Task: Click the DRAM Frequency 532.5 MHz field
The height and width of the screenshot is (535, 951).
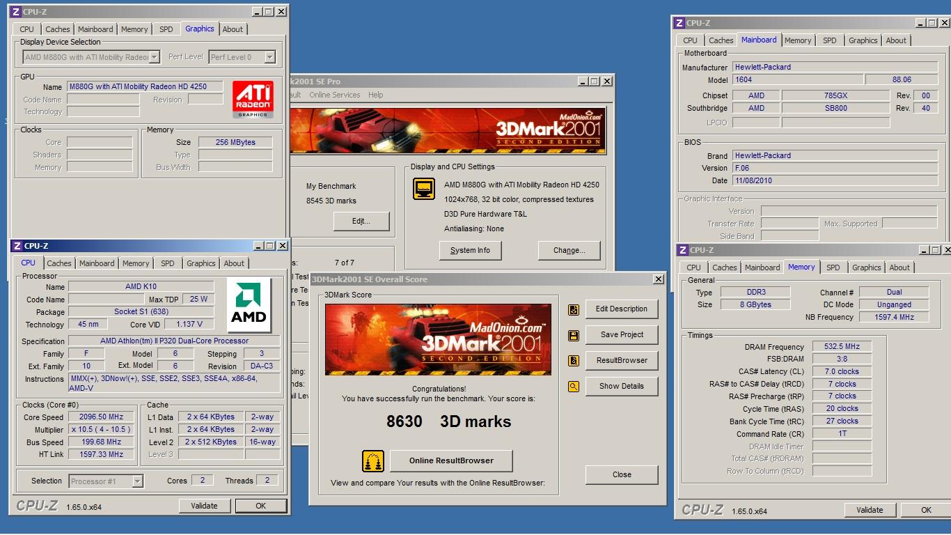Action: pos(842,347)
